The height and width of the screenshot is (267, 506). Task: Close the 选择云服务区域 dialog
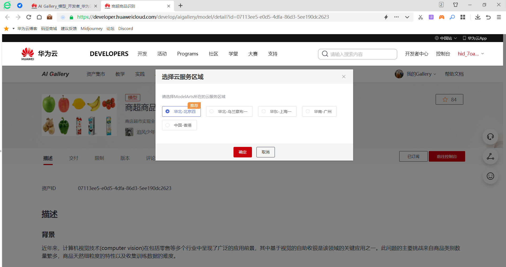tap(344, 77)
